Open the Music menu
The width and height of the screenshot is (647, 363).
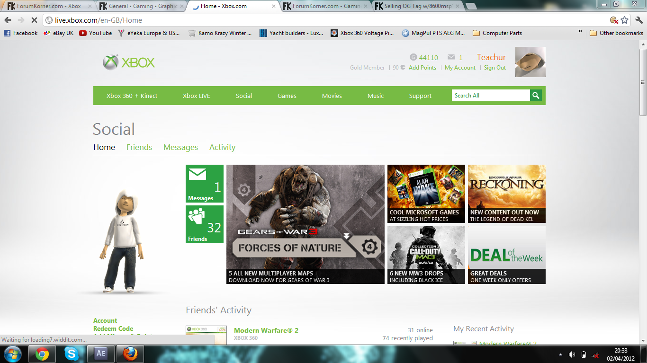point(376,96)
